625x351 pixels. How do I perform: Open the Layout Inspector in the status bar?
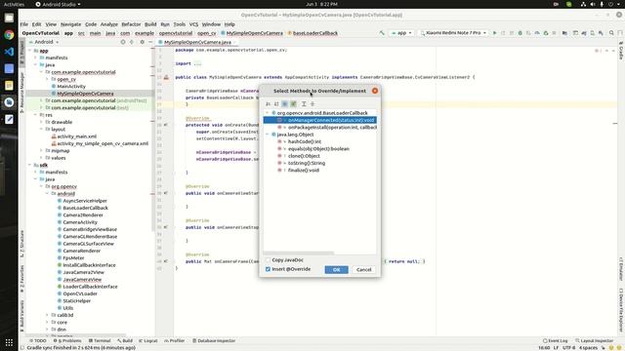pyautogui.click(x=594, y=340)
